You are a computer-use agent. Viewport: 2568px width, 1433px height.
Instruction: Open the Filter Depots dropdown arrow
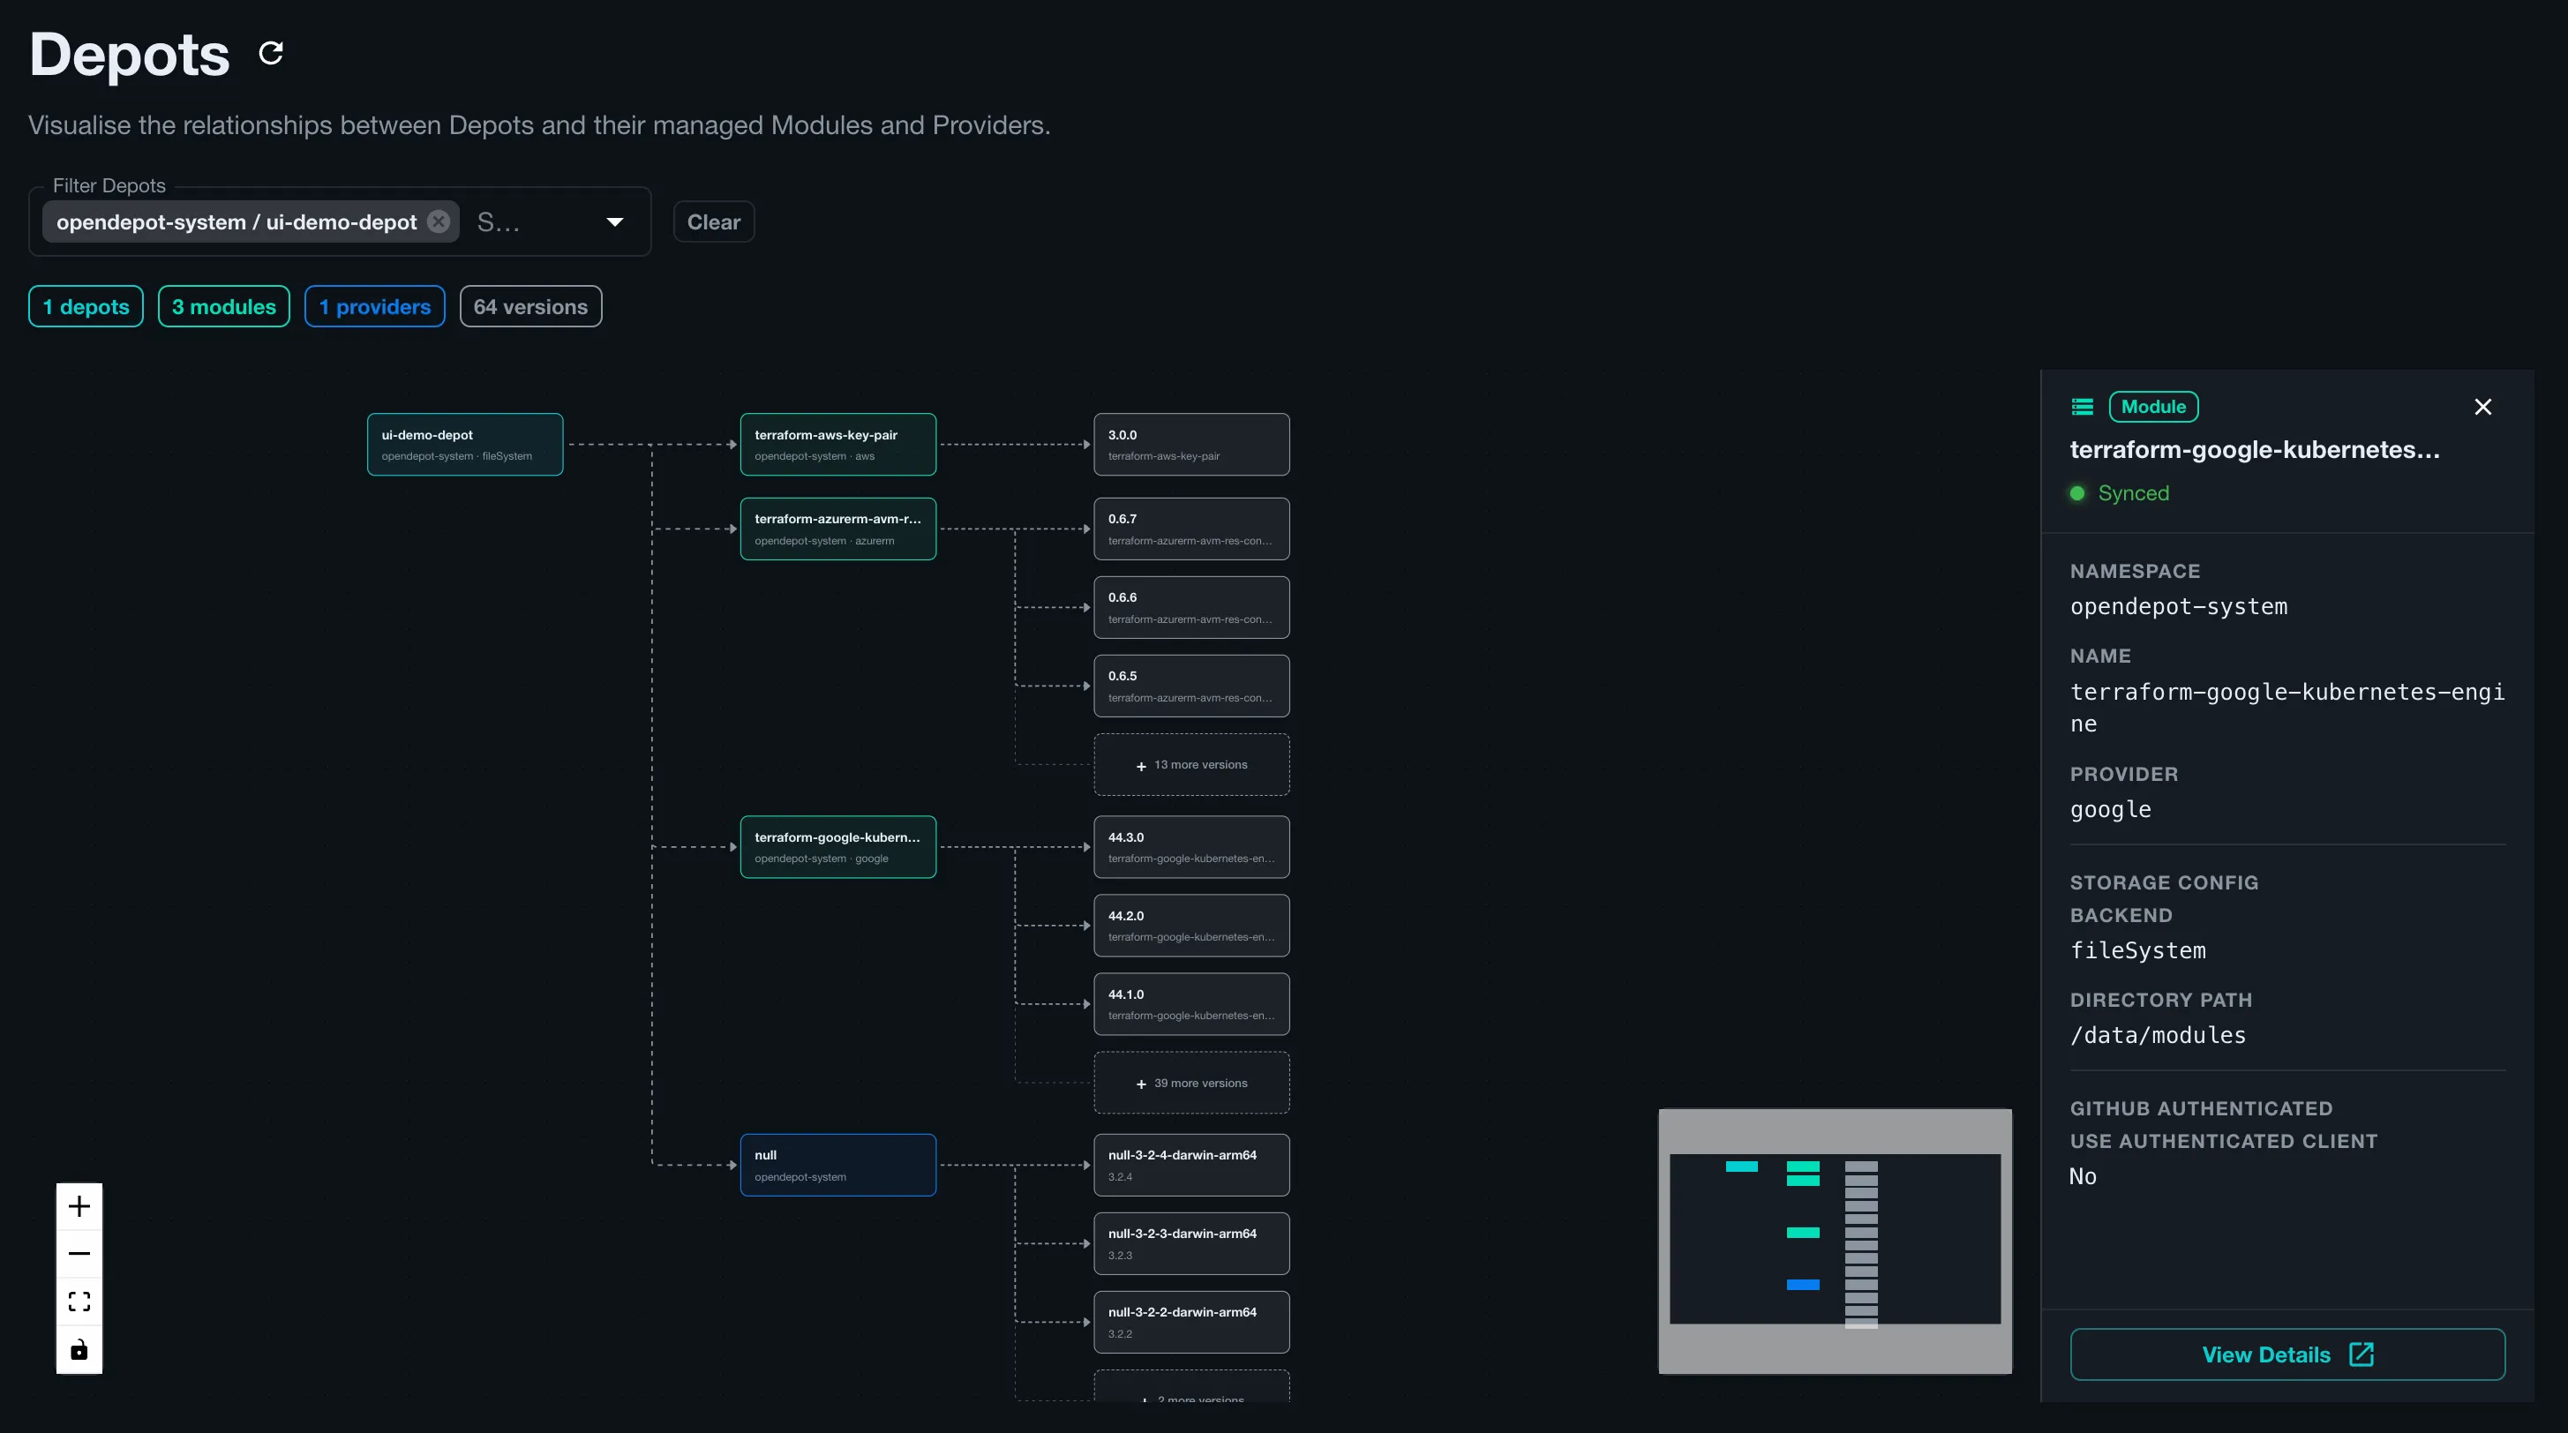pyautogui.click(x=615, y=222)
